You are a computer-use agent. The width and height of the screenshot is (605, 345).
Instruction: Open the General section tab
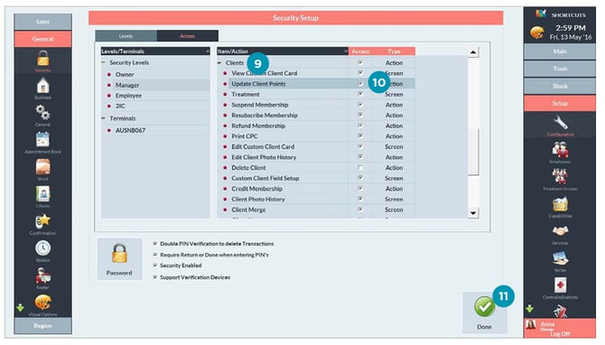42,39
